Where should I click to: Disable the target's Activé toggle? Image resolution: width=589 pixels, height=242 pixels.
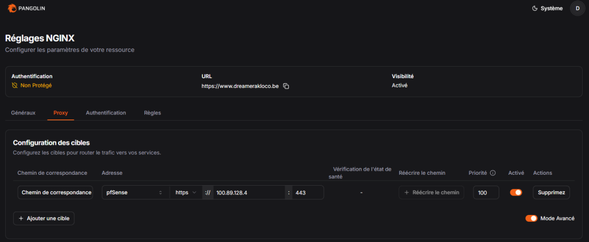[516, 193]
